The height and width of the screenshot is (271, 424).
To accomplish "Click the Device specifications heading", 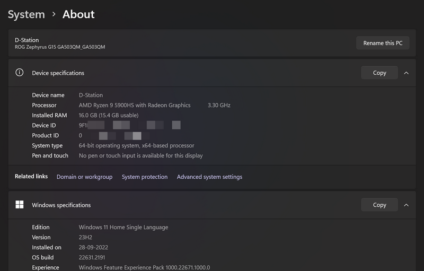I will 58,73.
